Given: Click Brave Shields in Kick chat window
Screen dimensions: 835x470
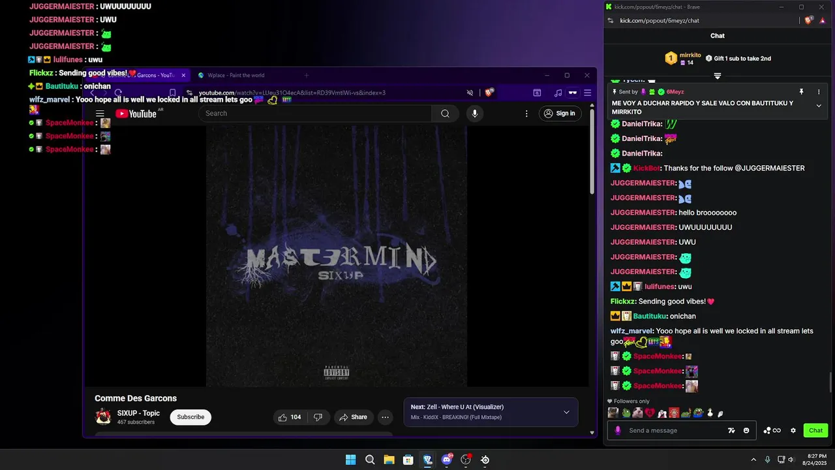Looking at the screenshot, I should click(x=809, y=20).
